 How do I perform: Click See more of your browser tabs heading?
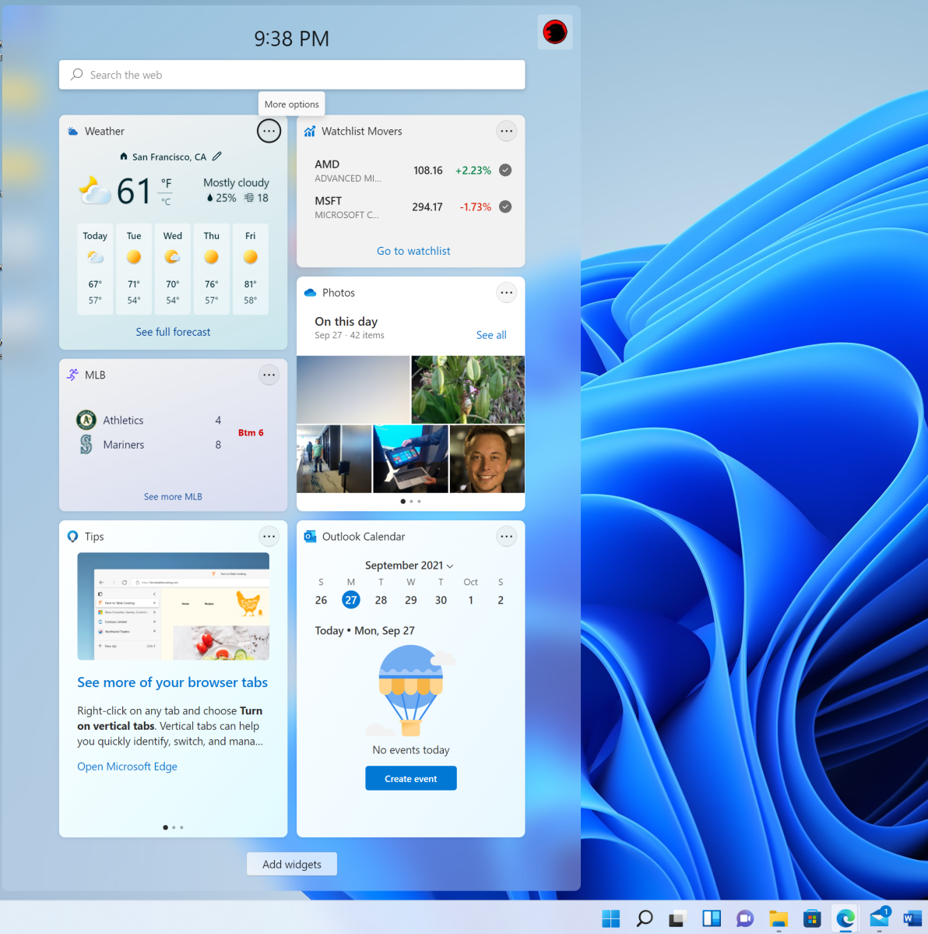172,682
